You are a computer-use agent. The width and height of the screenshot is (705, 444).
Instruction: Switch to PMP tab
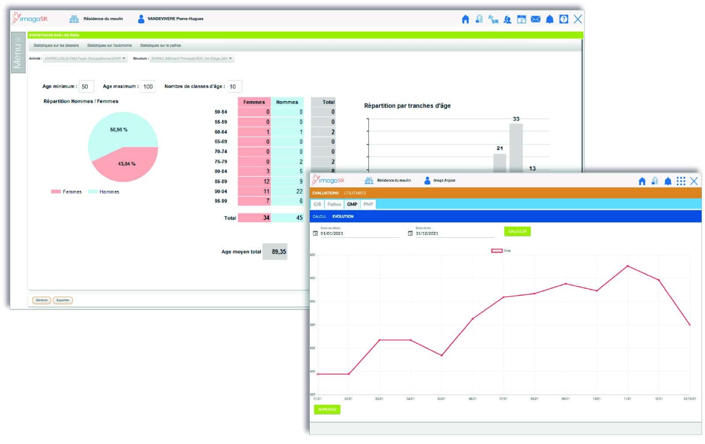pyautogui.click(x=368, y=204)
